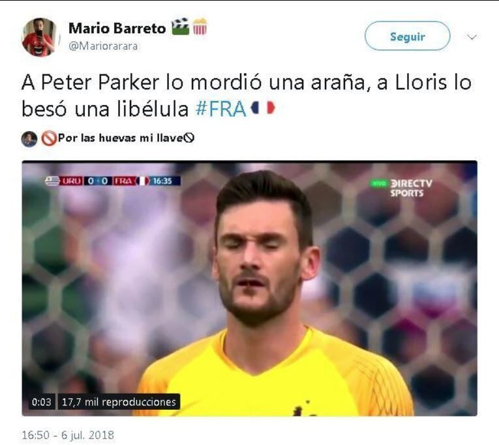Click the small quoted user avatar
This screenshot has width=499, height=445.
[x=29, y=139]
